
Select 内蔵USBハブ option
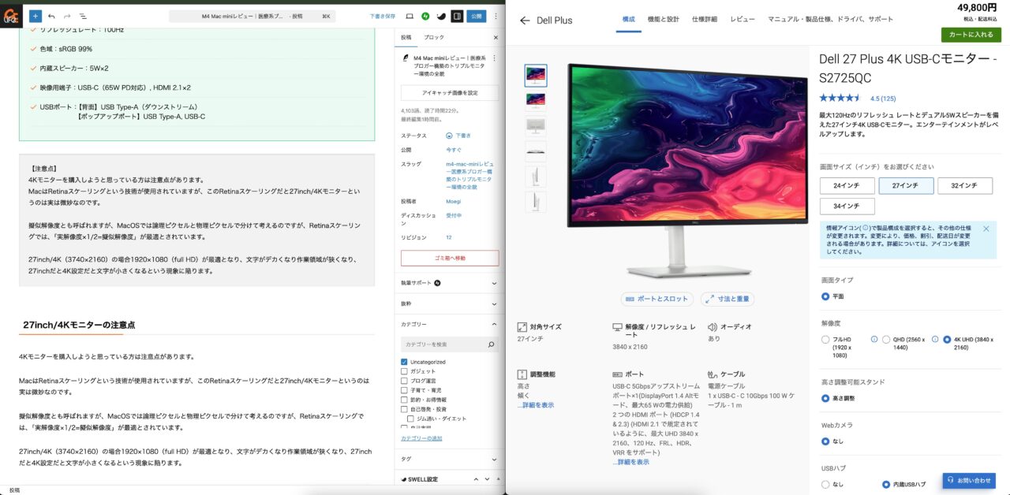pyautogui.click(x=886, y=485)
